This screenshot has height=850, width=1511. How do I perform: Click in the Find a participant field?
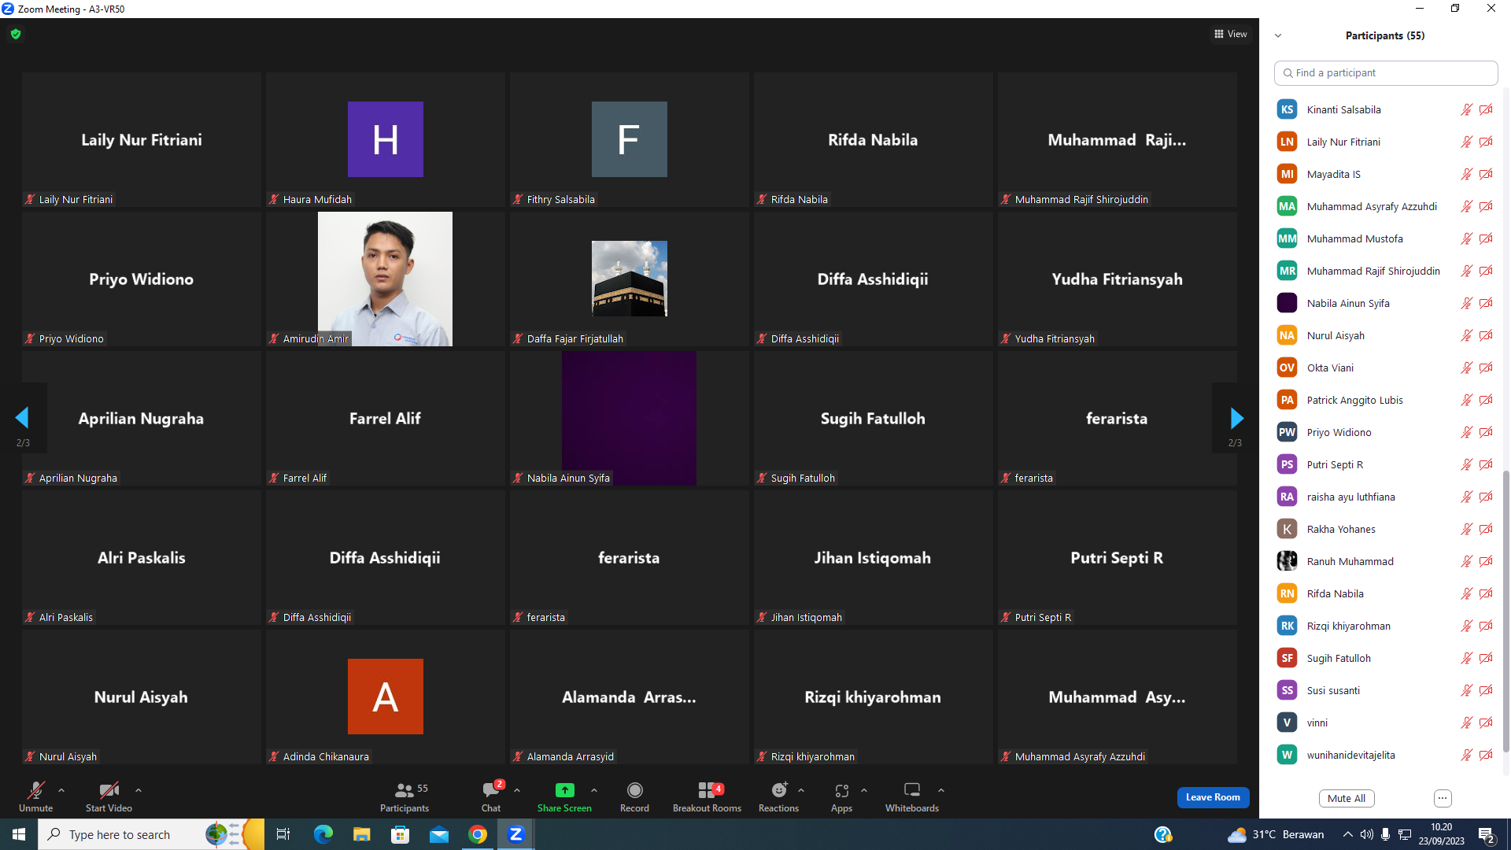tap(1386, 72)
